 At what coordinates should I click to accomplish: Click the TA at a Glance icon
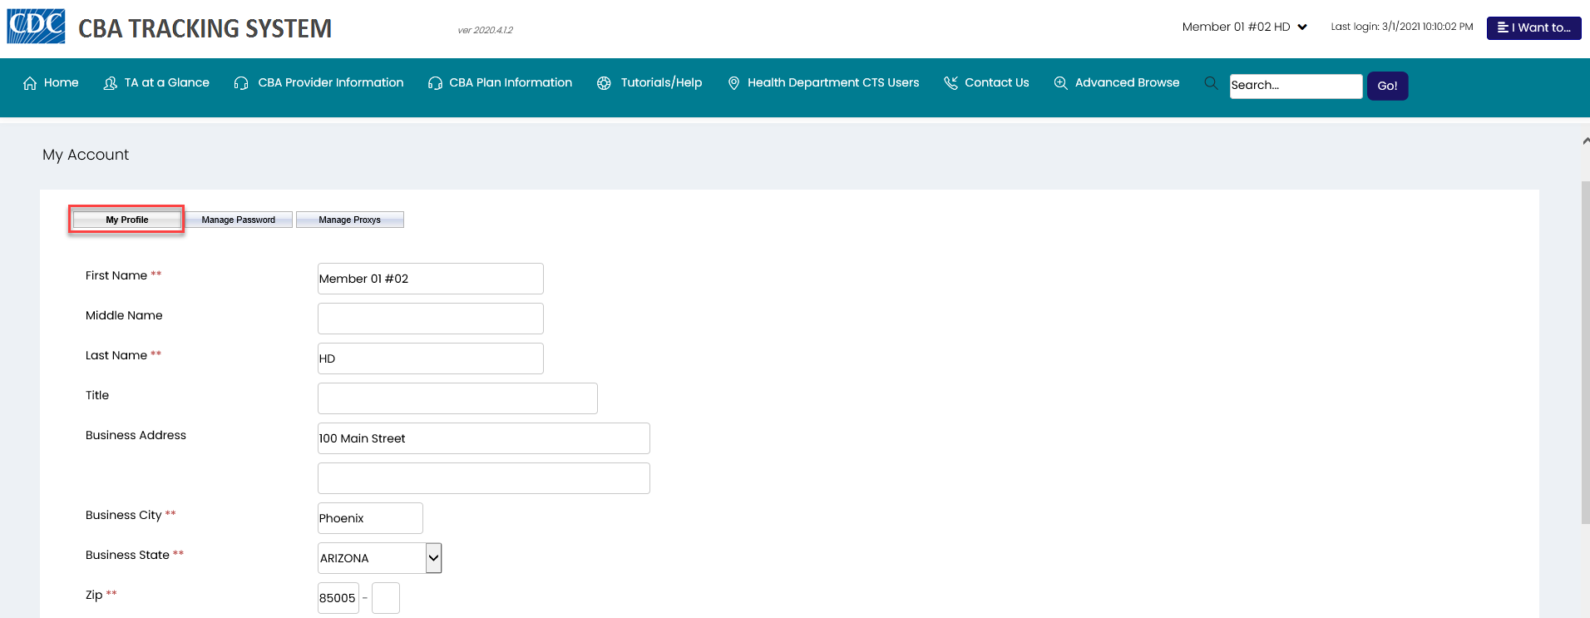tap(110, 83)
